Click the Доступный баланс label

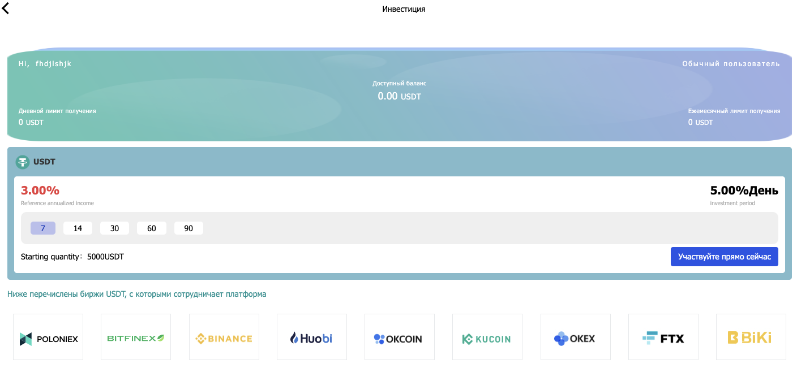click(x=400, y=83)
